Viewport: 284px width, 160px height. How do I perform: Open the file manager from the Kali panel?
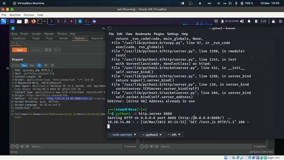[19, 21]
